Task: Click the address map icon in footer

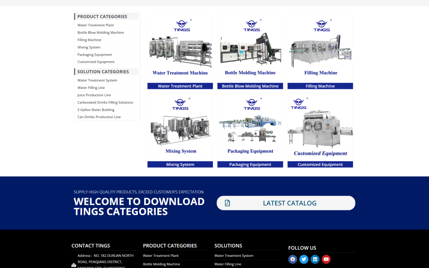Action: coord(74,265)
